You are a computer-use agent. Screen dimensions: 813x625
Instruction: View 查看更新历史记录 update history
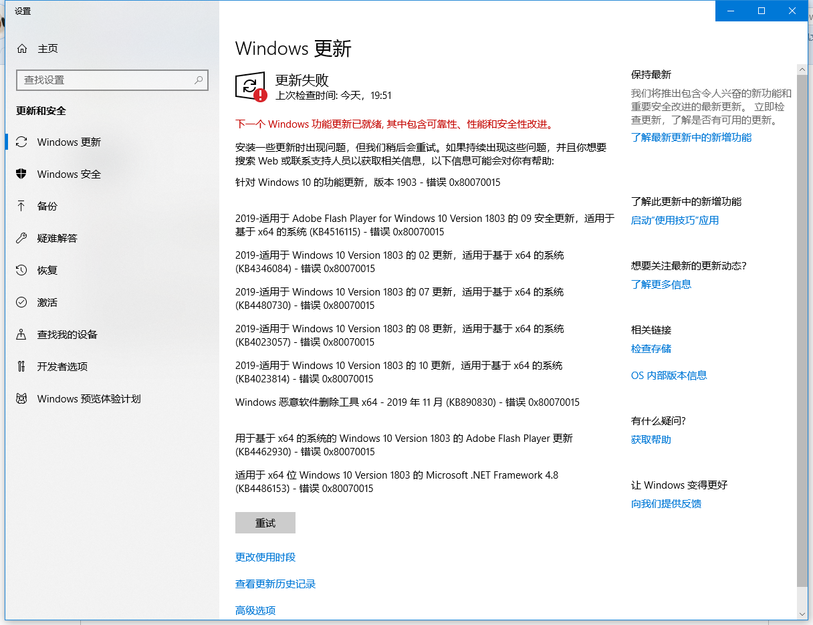point(275,584)
